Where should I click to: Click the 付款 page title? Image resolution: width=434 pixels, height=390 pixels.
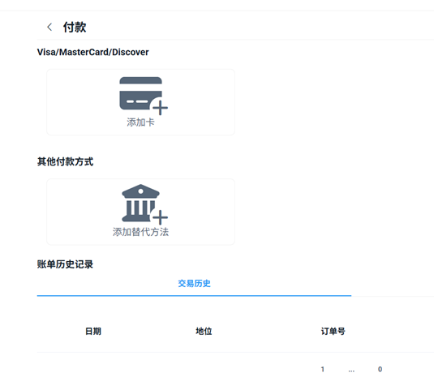(x=75, y=27)
